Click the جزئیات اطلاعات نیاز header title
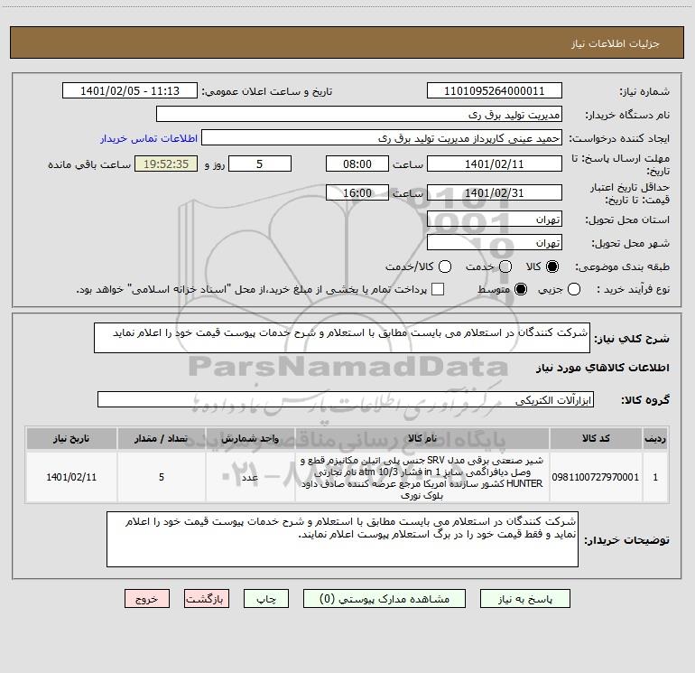 click(616, 43)
